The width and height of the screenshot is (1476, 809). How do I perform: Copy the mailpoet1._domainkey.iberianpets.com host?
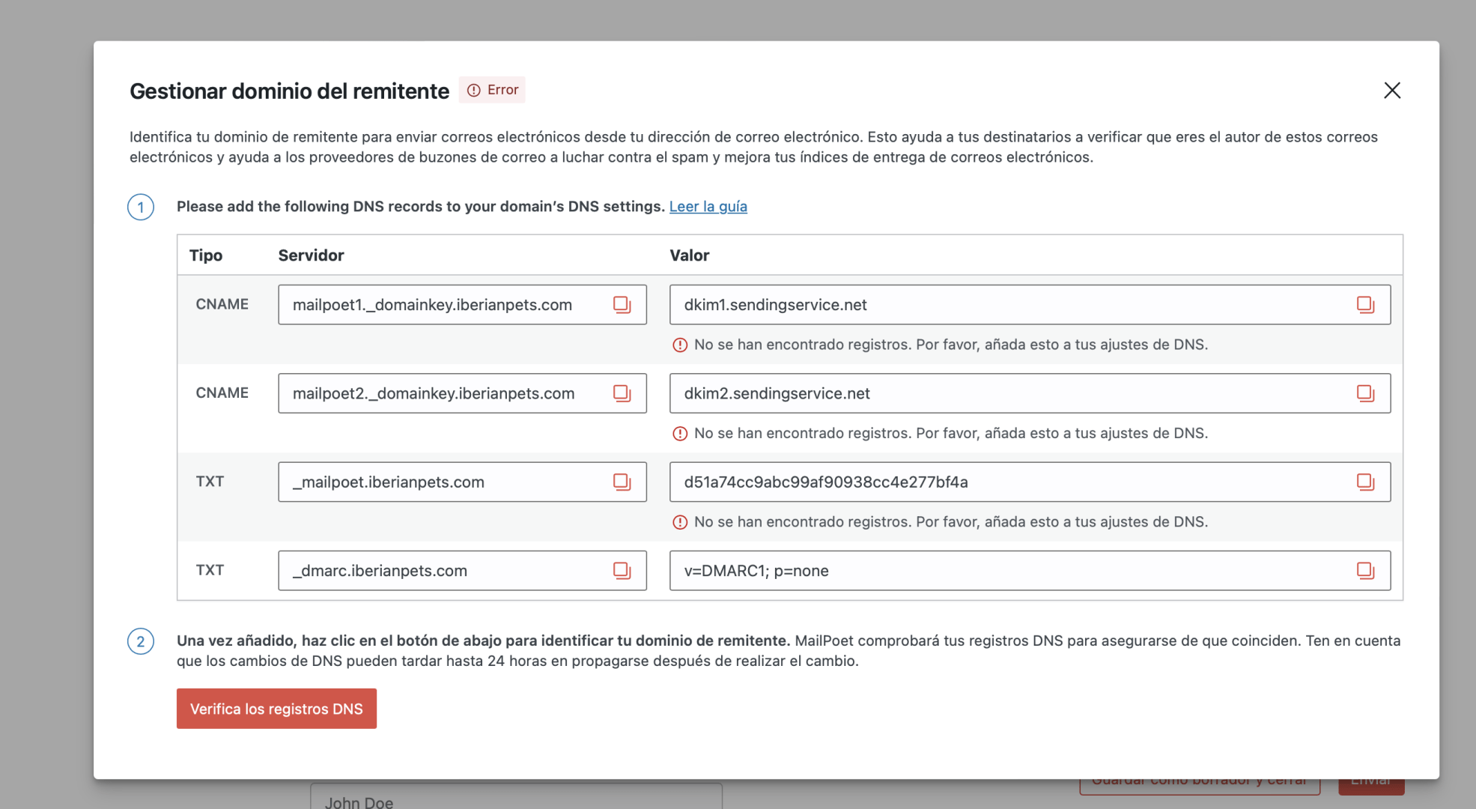click(622, 305)
